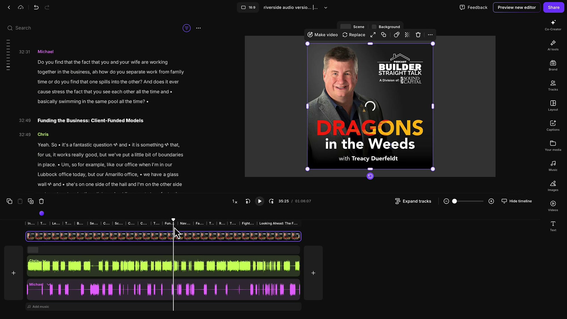
Task: Open the Captions panel
Action: coord(553,126)
